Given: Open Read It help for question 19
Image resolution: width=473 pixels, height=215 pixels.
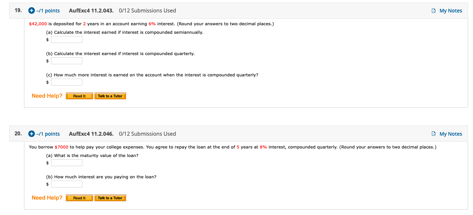Looking at the screenshot, I should (79, 96).
